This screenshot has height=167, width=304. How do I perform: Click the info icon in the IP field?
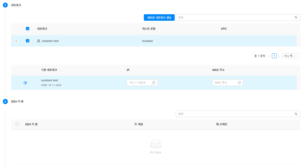pos(154,83)
